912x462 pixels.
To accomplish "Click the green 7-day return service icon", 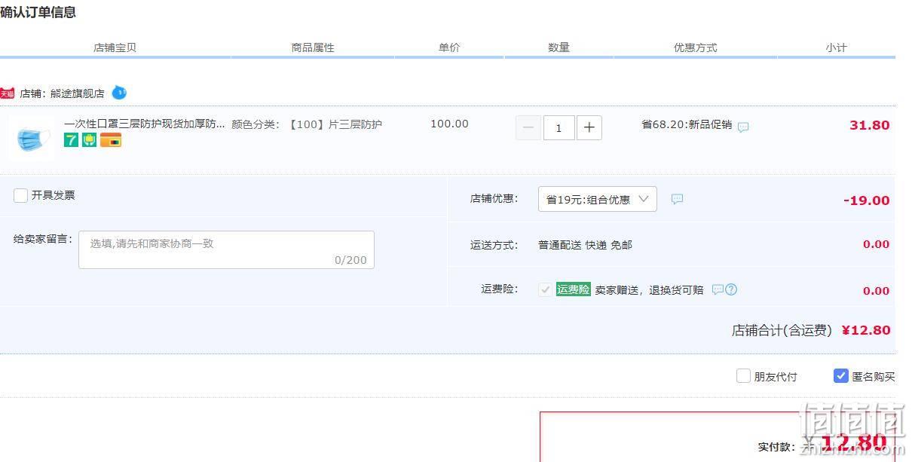I will click(x=71, y=139).
